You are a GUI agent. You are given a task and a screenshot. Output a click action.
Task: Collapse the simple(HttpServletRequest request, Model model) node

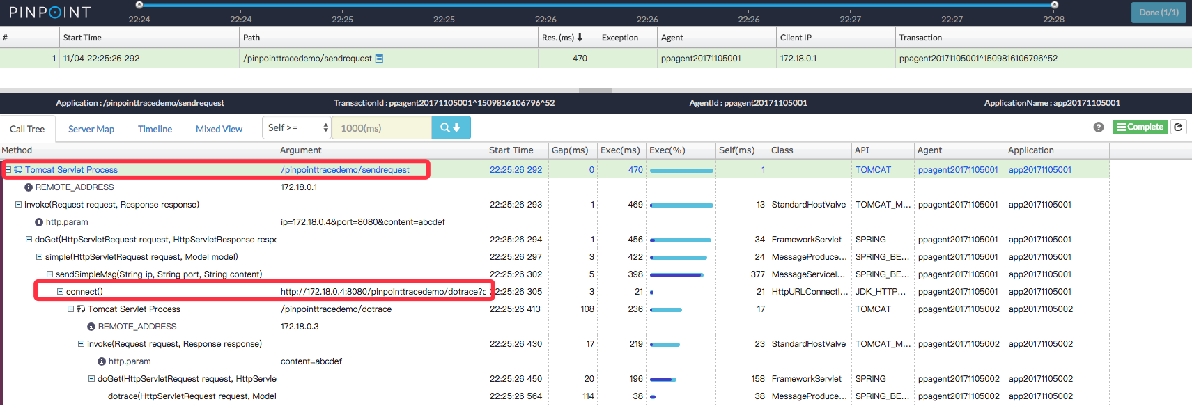[x=40, y=257]
